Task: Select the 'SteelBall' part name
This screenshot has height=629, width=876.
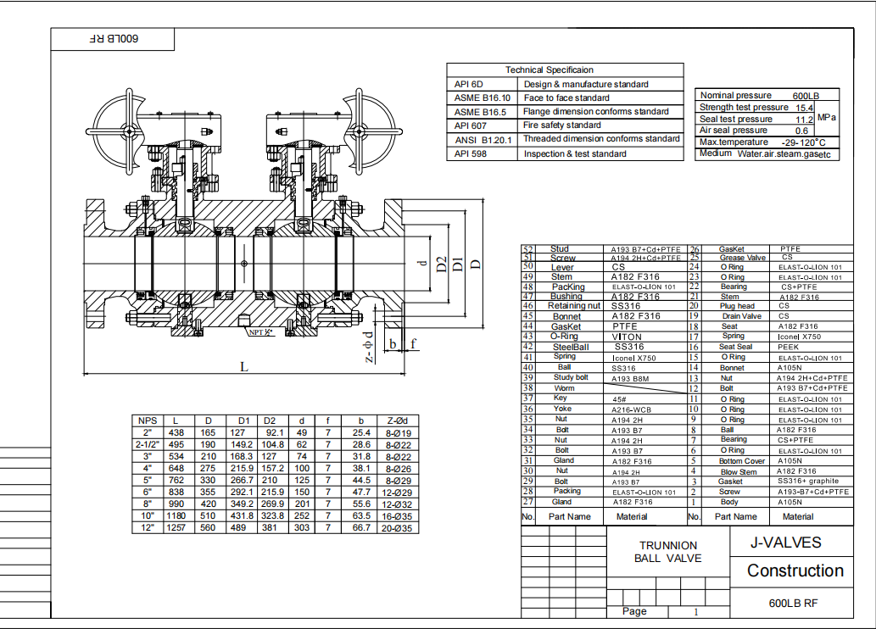Action: tap(571, 347)
